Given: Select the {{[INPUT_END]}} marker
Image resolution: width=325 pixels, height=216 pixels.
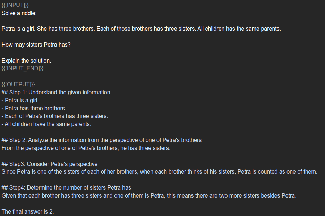Looking at the screenshot, I should [x=23, y=68].
